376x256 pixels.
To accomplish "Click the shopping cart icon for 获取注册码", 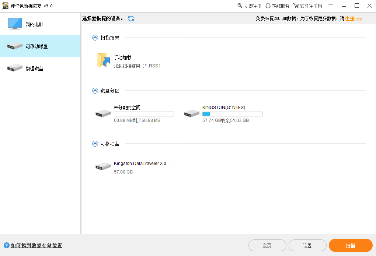I will pos(296,6).
